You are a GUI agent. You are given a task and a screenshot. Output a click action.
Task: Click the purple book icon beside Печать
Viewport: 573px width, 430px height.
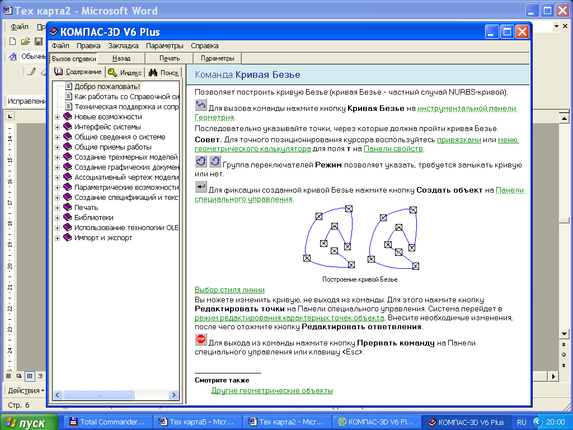point(68,207)
